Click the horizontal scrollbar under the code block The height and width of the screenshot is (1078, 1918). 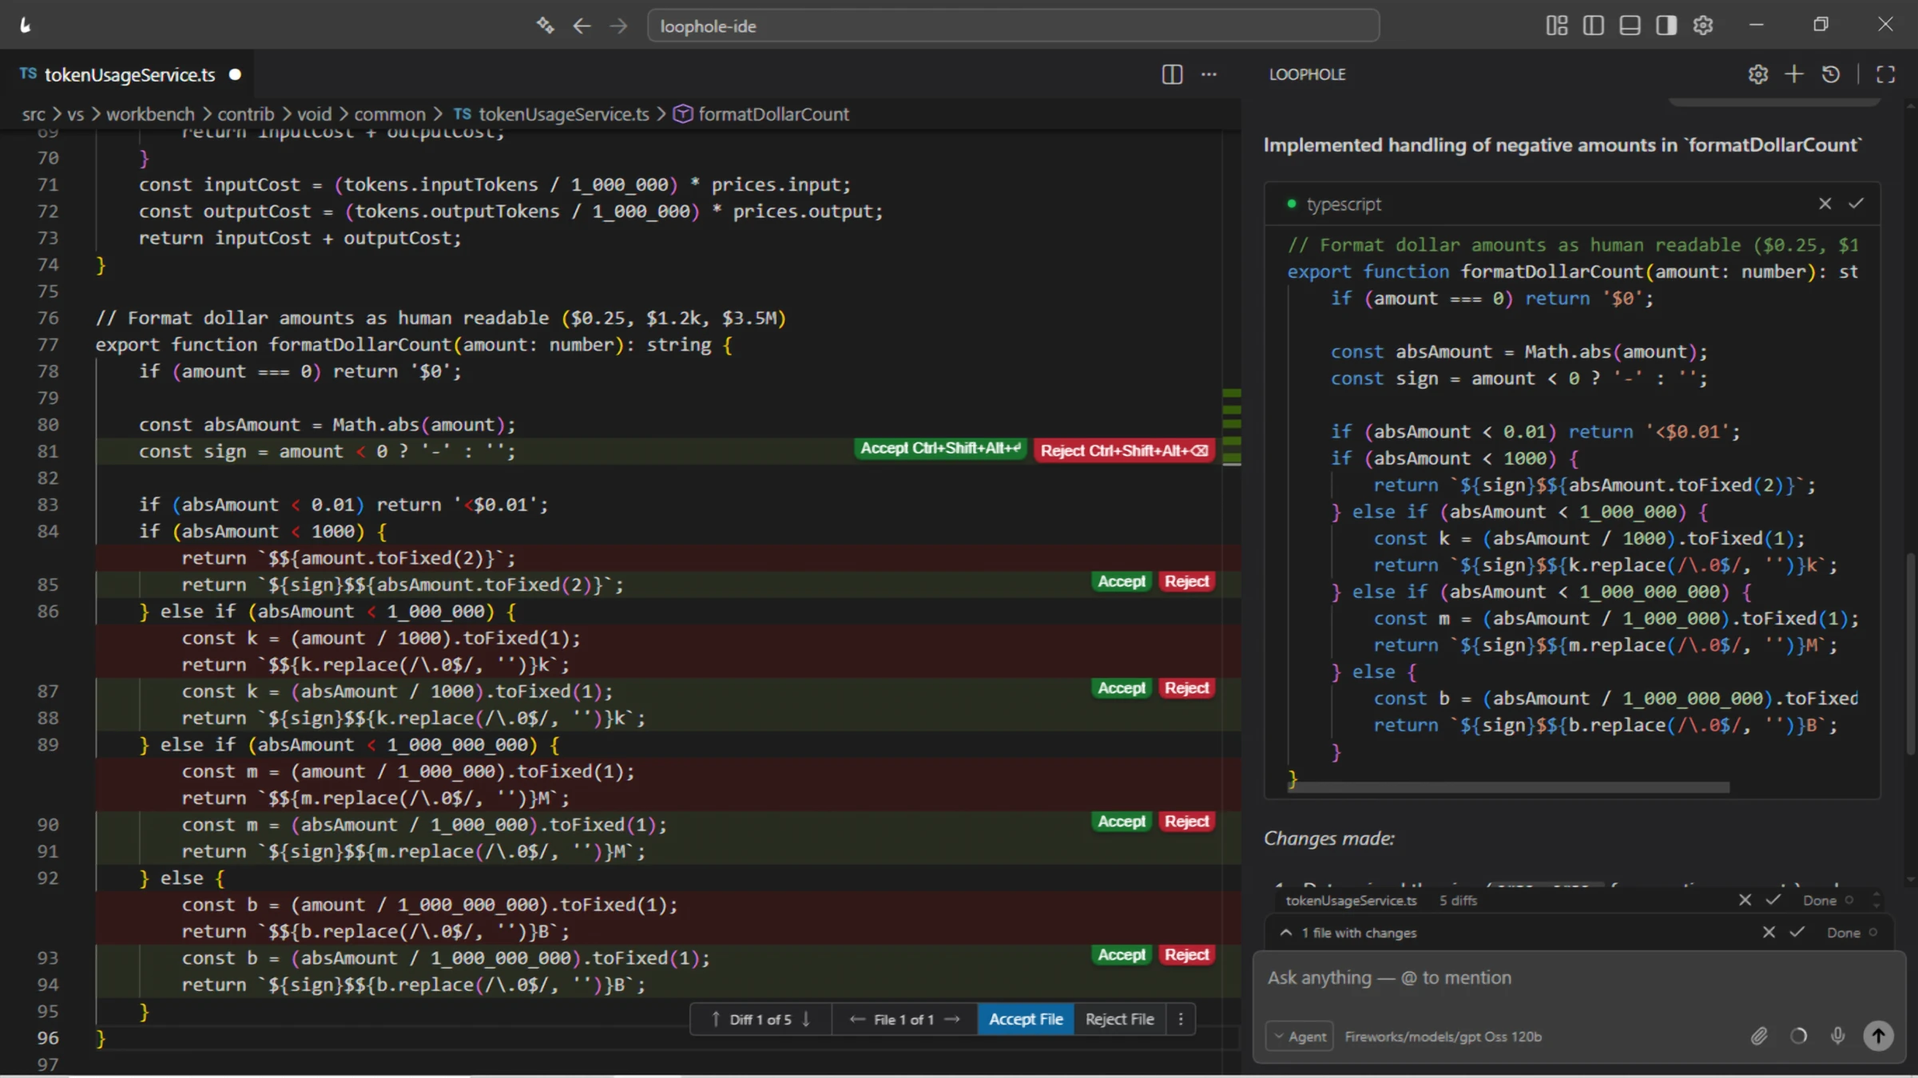(1510, 788)
